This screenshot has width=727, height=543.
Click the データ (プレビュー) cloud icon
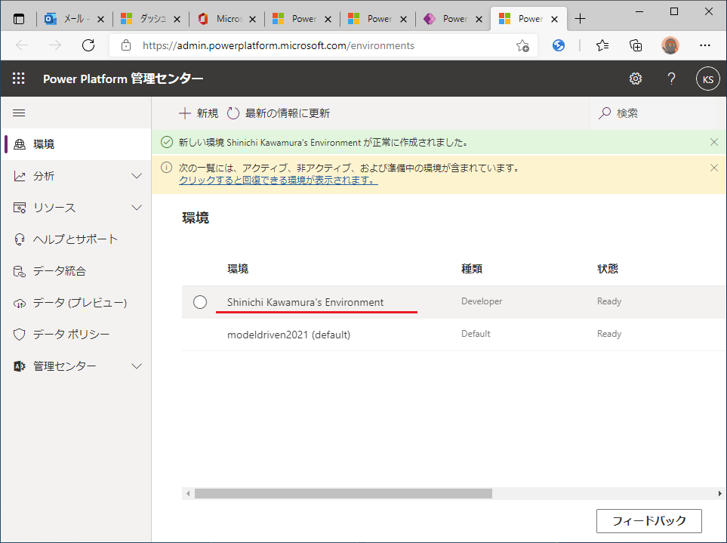[x=20, y=303]
